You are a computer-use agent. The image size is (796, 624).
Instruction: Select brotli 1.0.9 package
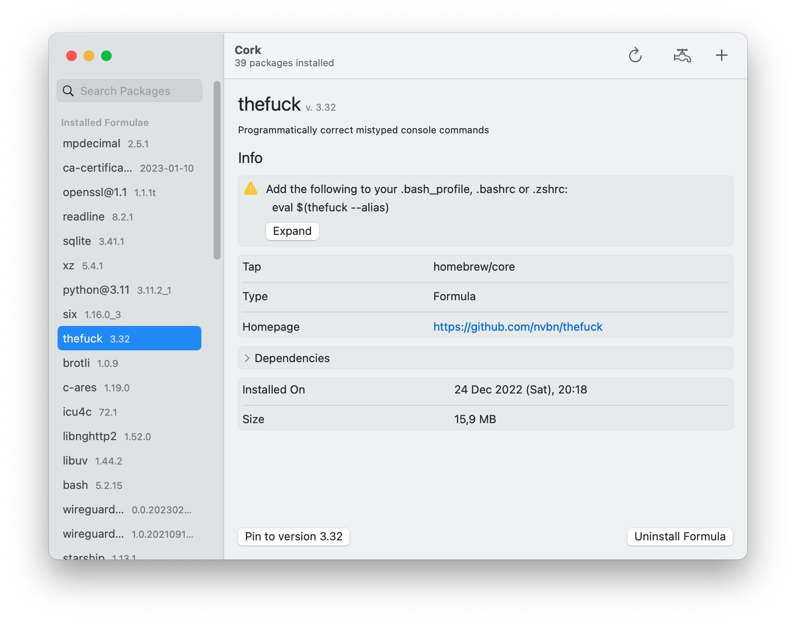click(x=129, y=363)
